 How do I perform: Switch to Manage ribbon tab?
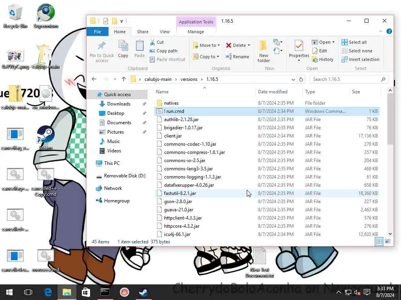[196, 32]
